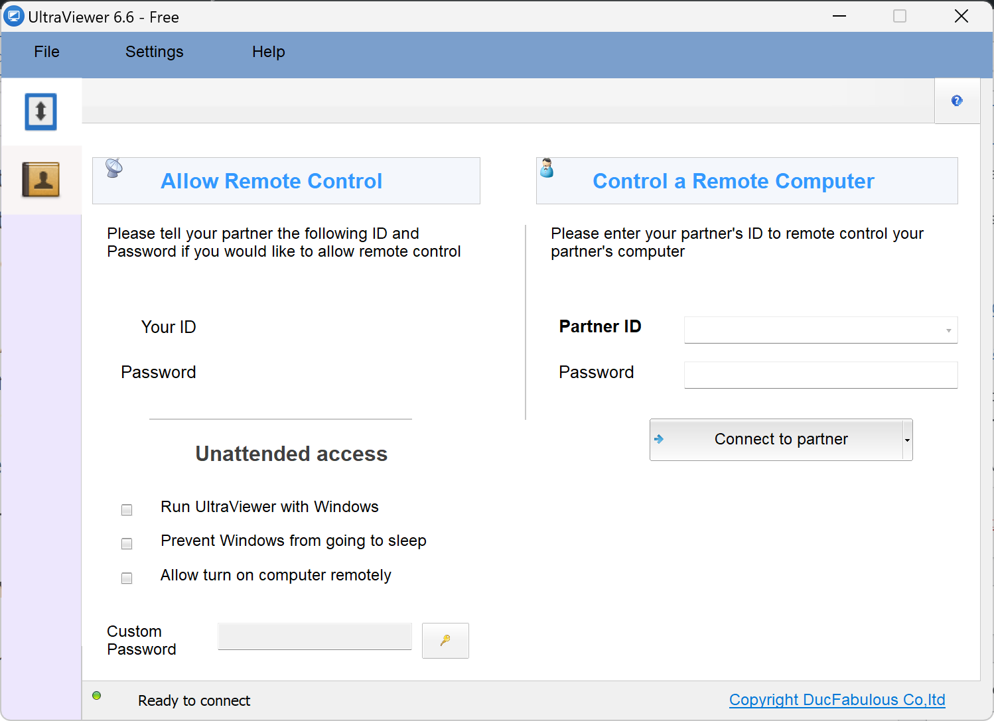Click the Control a Remote Computer header

tap(746, 180)
